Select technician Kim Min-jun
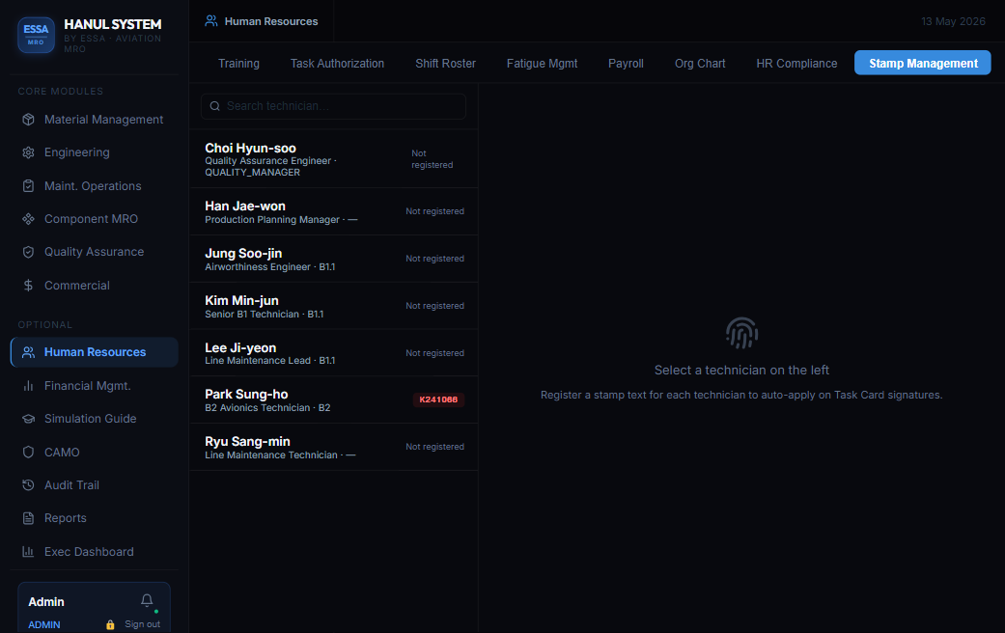Screen dimensions: 1005x633 333,306
